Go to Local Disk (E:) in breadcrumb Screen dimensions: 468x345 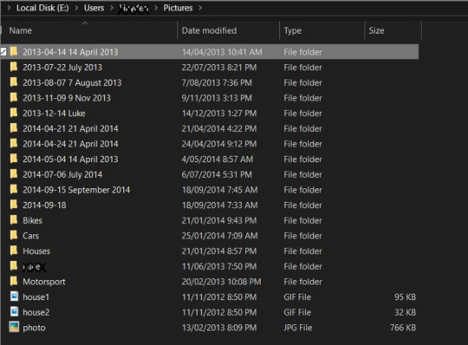tap(42, 8)
